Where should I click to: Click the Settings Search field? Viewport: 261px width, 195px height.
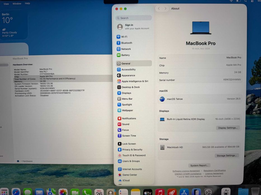point(133,18)
